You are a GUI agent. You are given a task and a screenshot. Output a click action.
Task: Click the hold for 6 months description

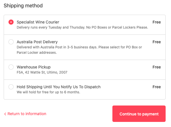[48, 92]
